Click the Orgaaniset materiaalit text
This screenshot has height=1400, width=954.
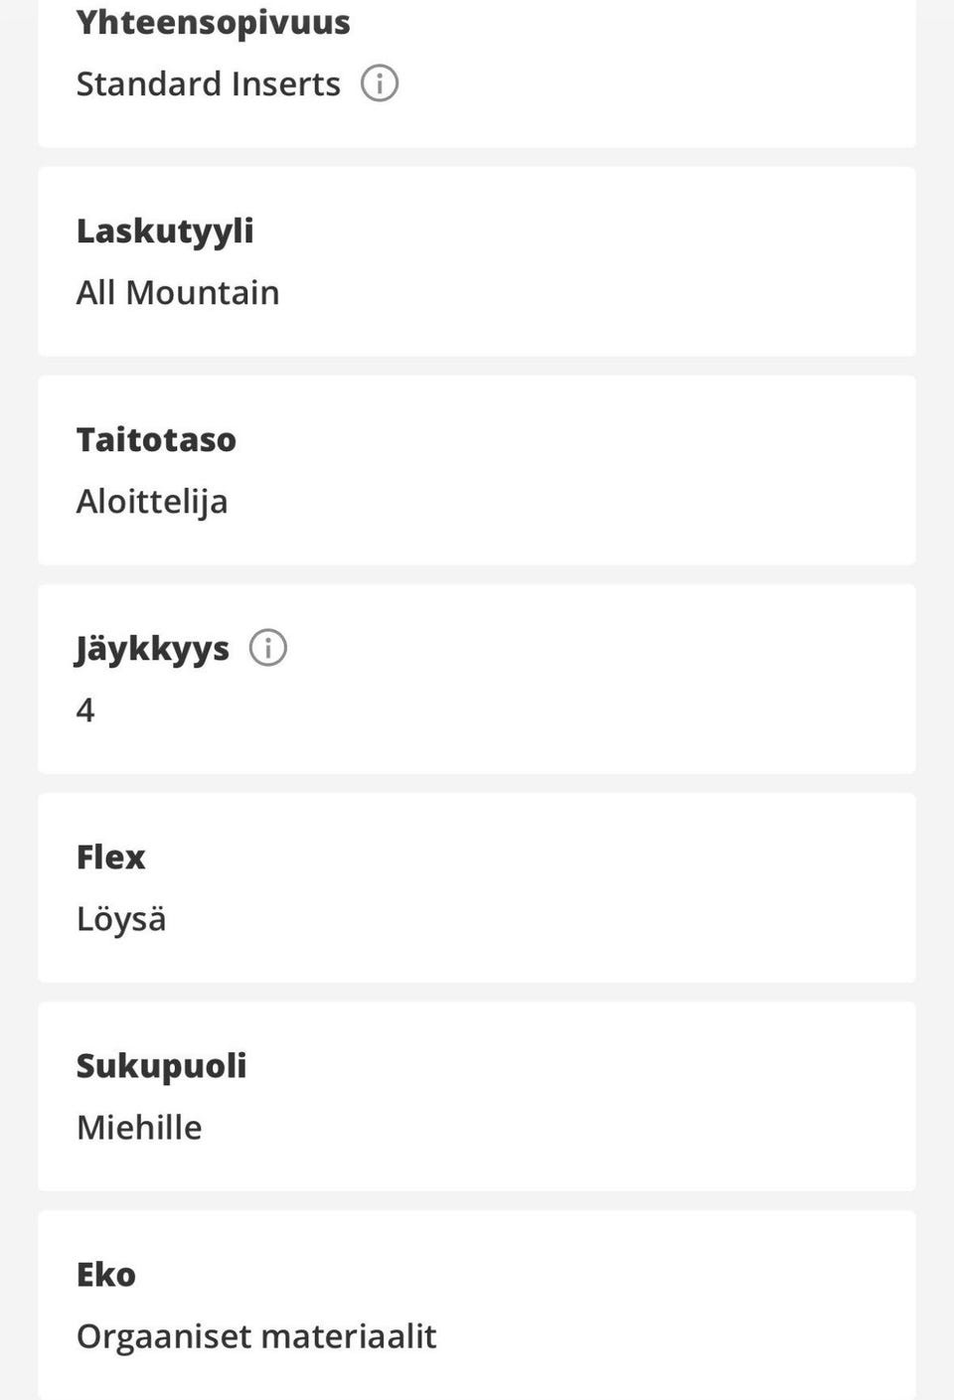click(256, 1336)
